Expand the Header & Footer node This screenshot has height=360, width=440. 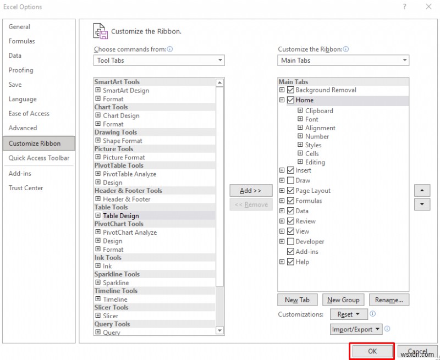tap(98, 199)
